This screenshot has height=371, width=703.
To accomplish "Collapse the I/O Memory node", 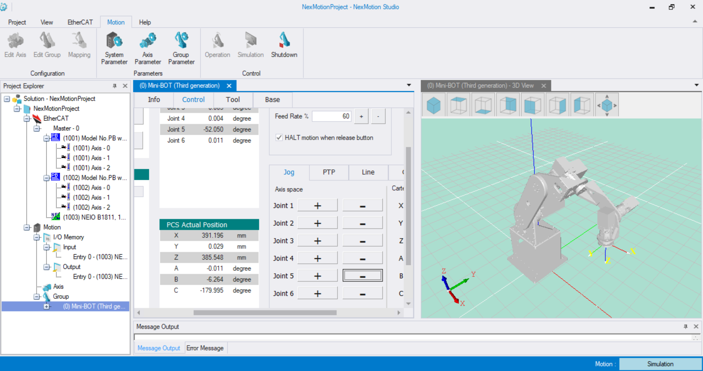I will [x=37, y=237].
